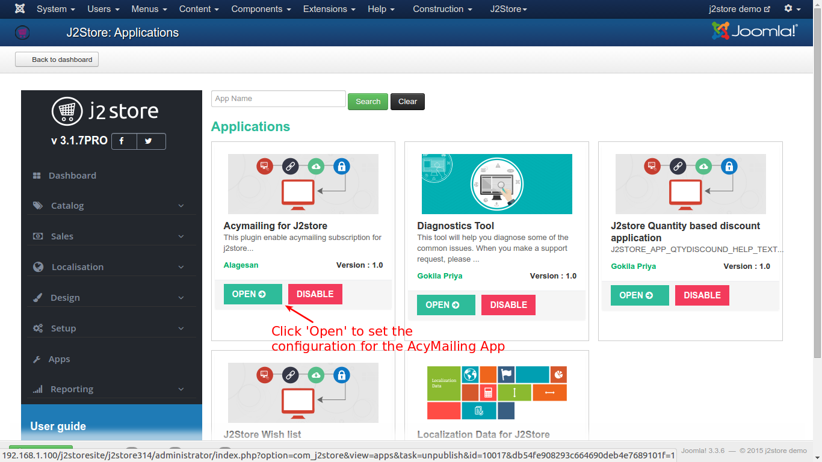Open the System dropdown menu
This screenshot has width=822, height=462.
[56, 9]
